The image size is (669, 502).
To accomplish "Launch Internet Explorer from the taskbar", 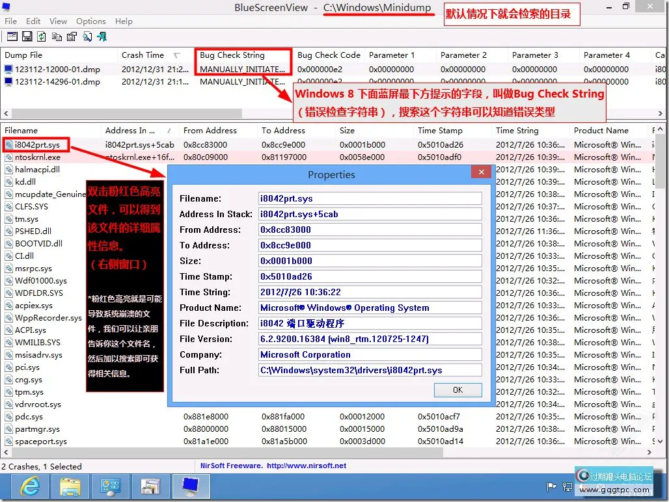I will 29,486.
